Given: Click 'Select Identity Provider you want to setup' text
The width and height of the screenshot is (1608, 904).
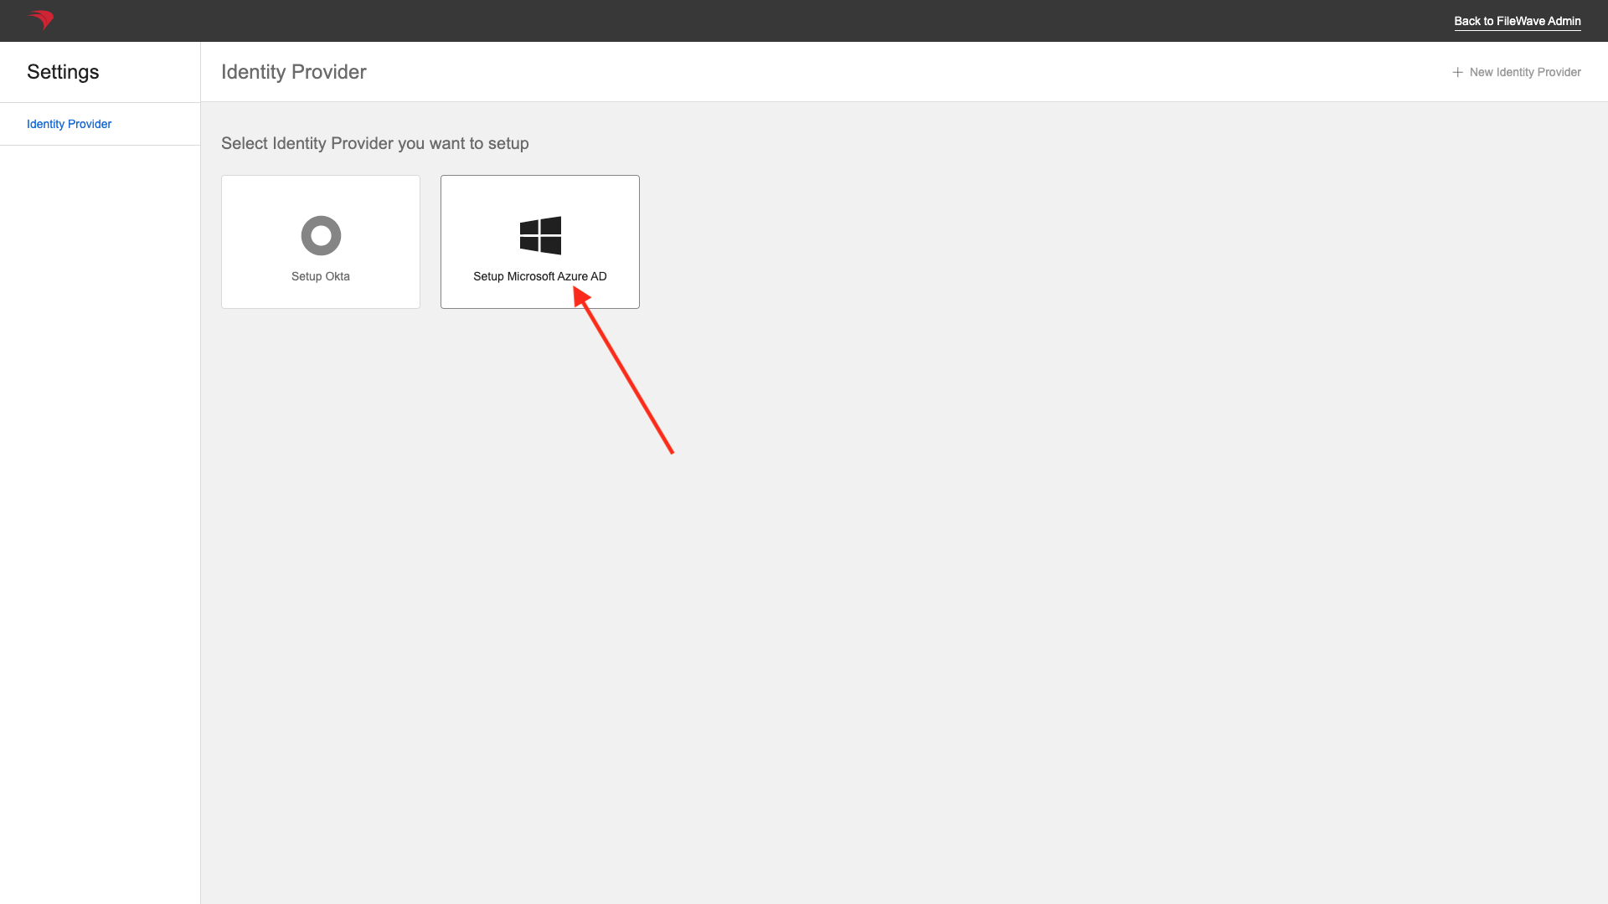Looking at the screenshot, I should (x=375, y=143).
